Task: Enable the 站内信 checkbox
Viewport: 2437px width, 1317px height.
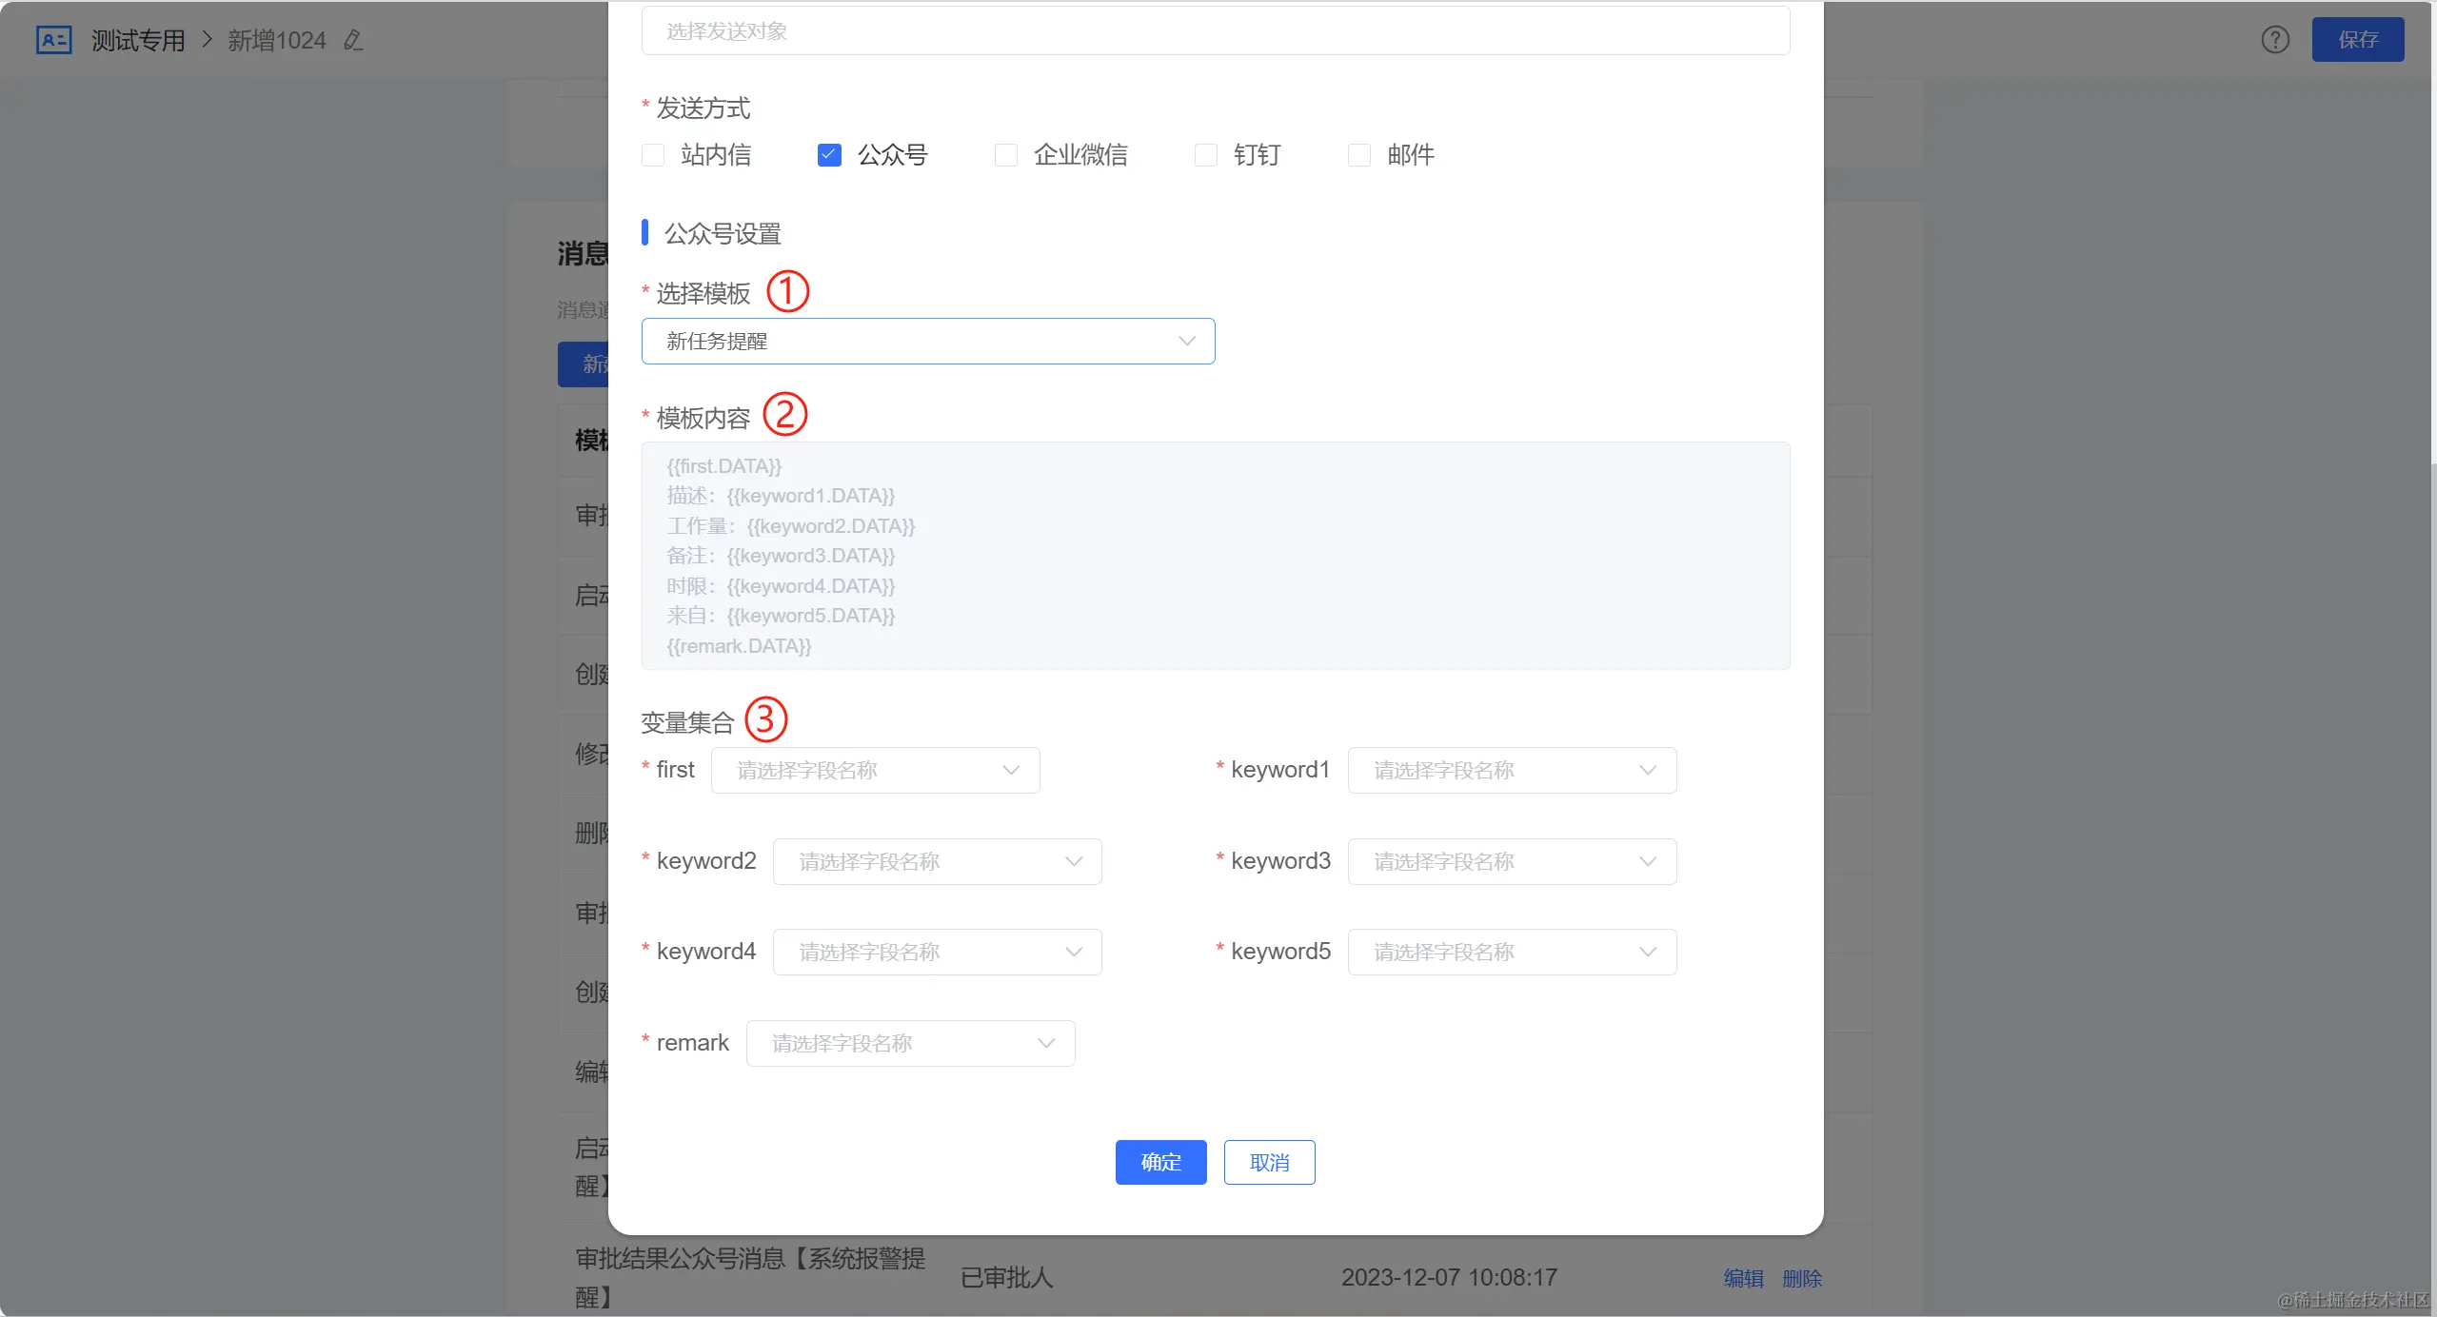Action: tap(653, 155)
